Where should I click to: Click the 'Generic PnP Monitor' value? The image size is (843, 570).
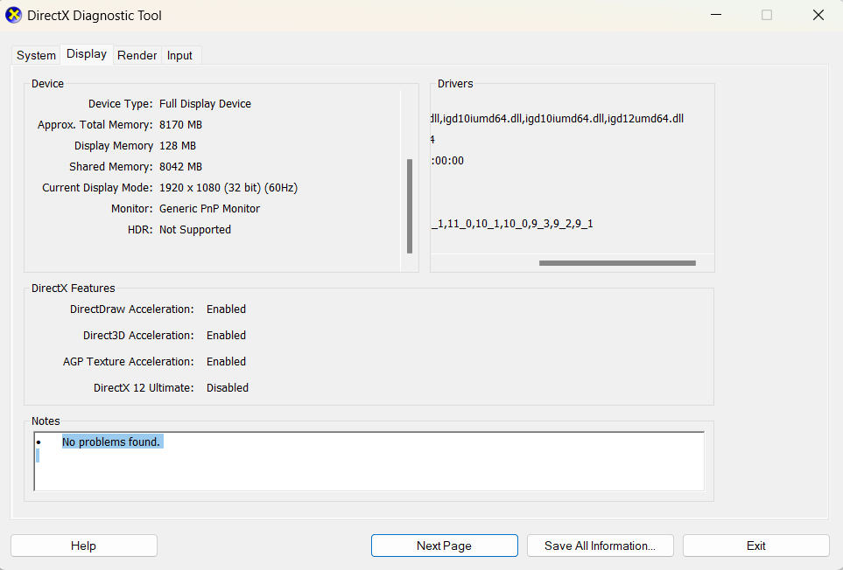(x=210, y=208)
